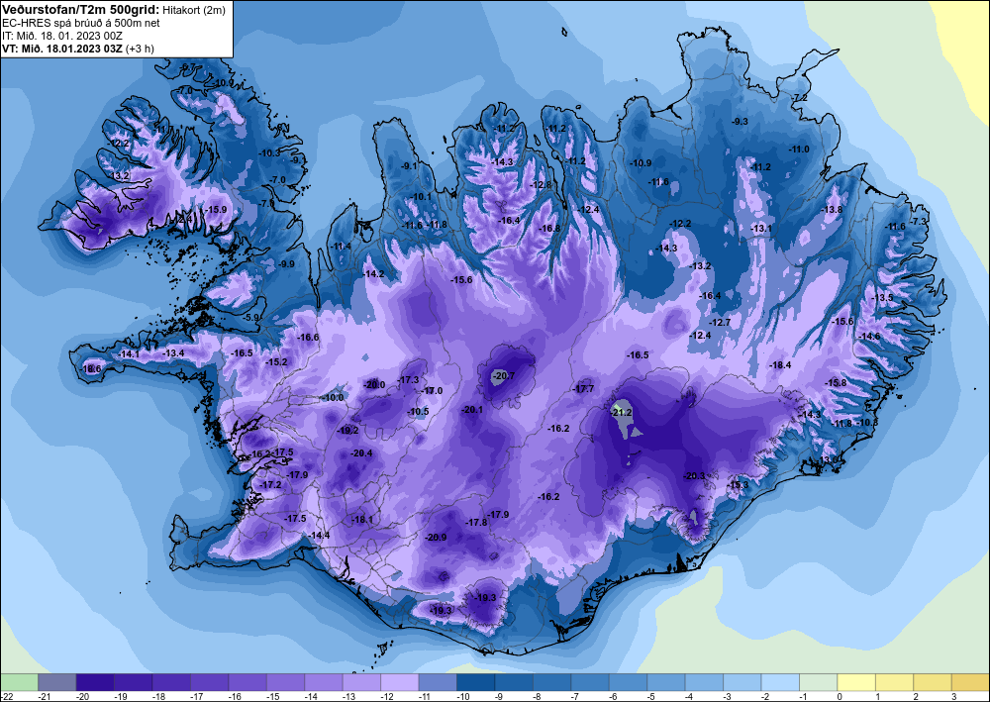Click the -20.7 temperature label

click(x=505, y=376)
